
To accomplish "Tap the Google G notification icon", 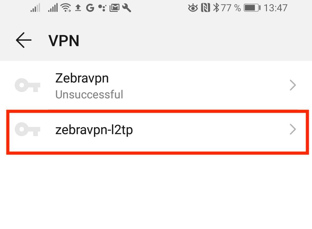I will (x=90, y=8).
